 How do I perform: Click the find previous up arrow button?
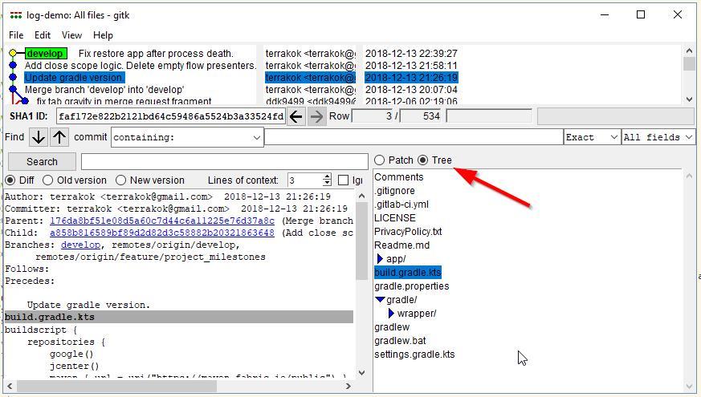click(x=59, y=137)
